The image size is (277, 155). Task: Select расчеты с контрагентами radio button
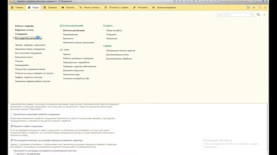(15, 154)
